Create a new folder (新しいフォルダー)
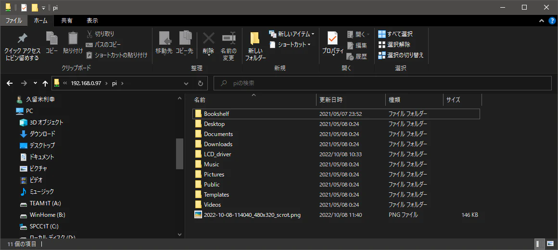The image size is (558, 250). [x=255, y=46]
